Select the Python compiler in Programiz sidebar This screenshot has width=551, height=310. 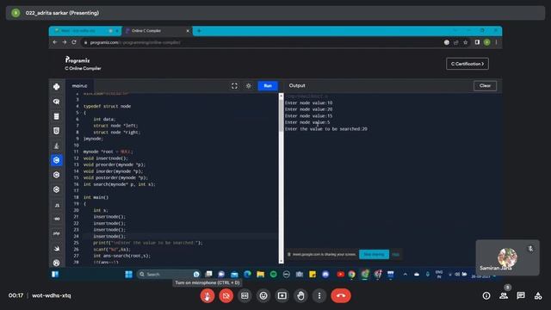coord(56,86)
